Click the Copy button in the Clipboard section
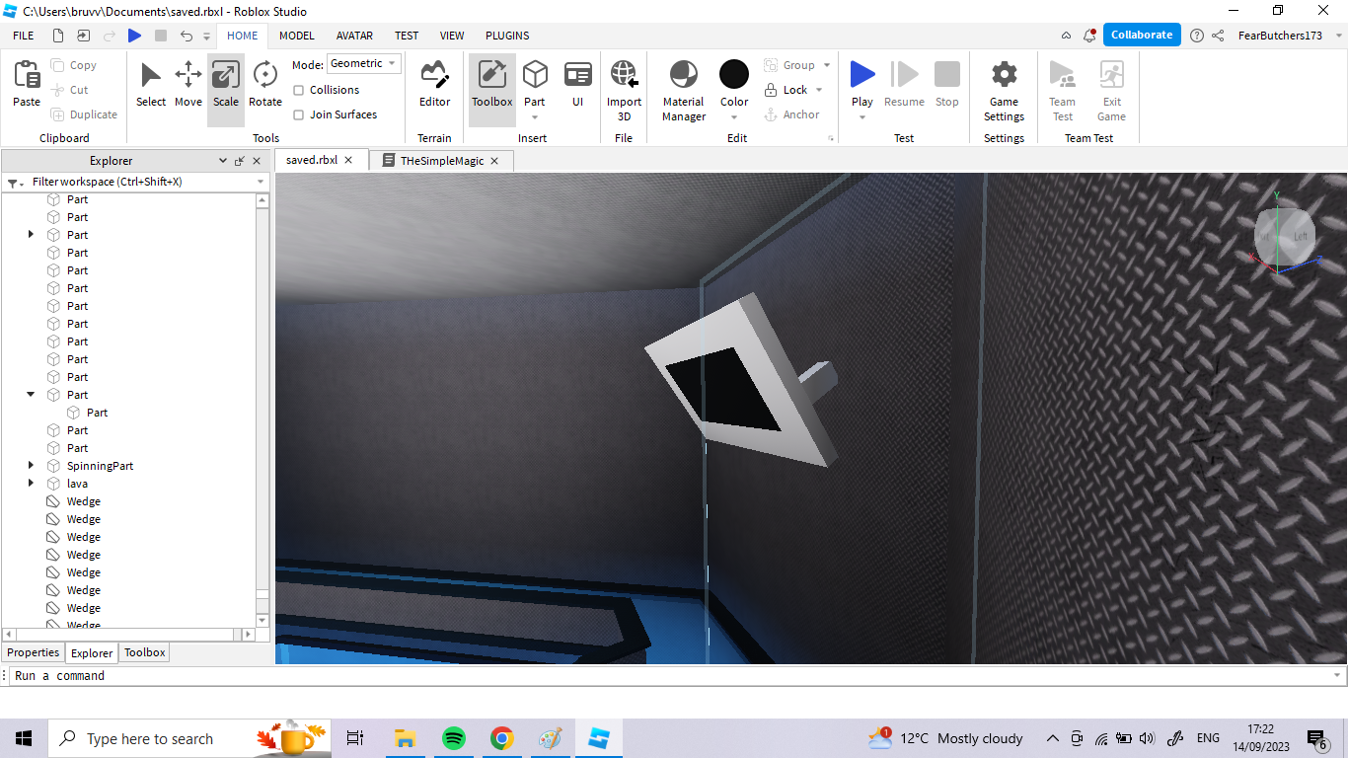Image resolution: width=1348 pixels, height=758 pixels. pos(74,65)
